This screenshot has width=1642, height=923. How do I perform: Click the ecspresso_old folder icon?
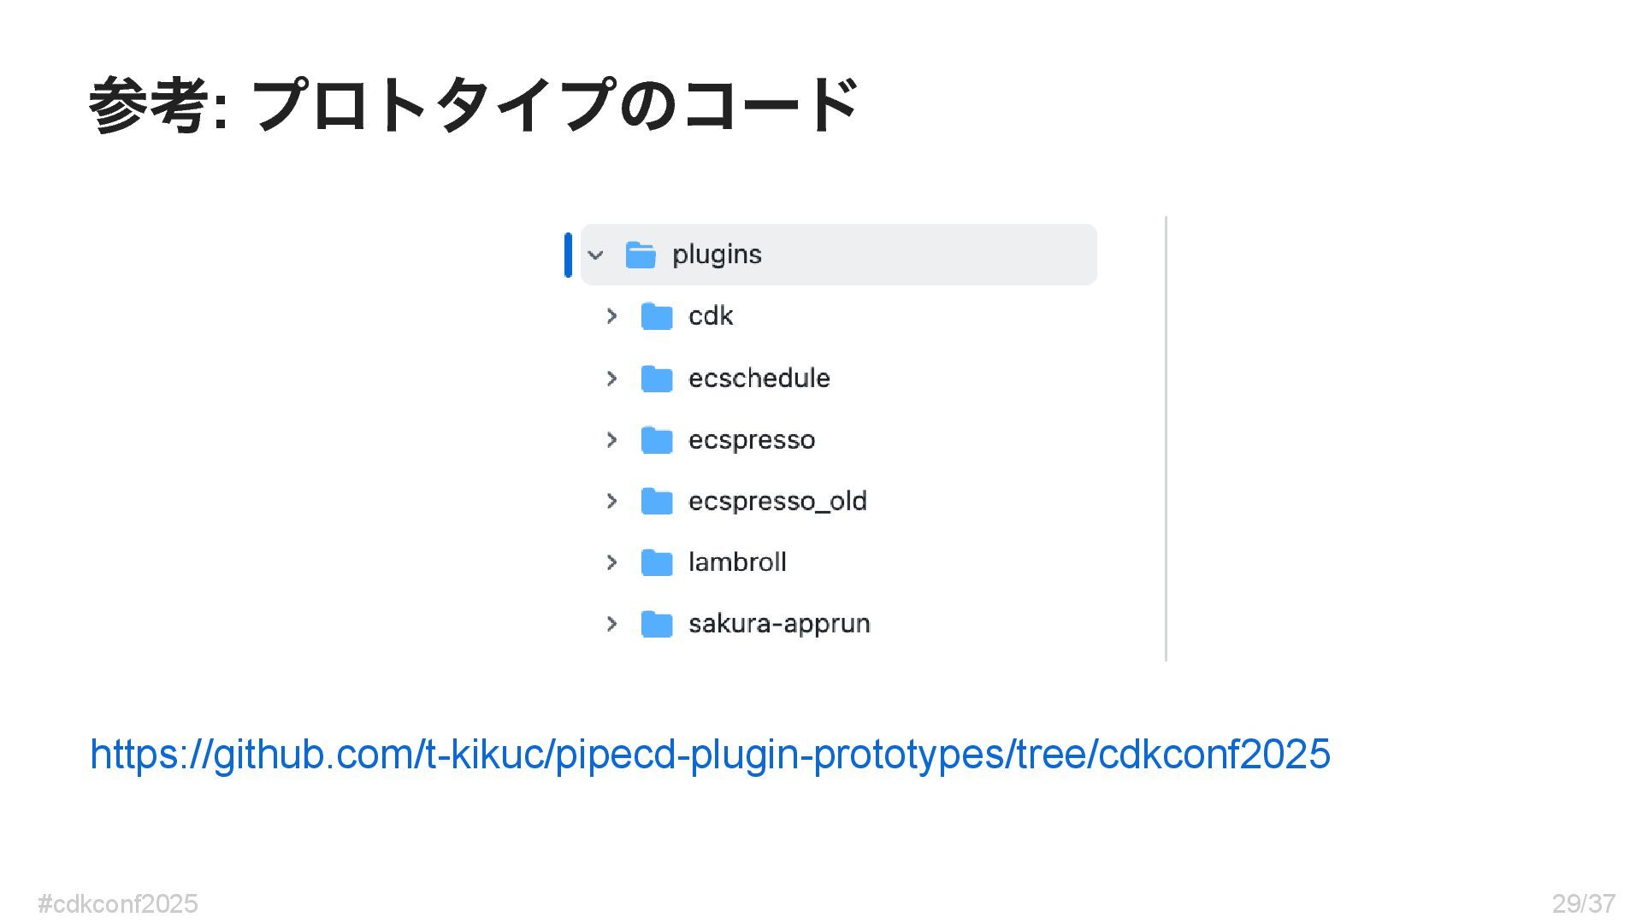pyautogui.click(x=657, y=501)
